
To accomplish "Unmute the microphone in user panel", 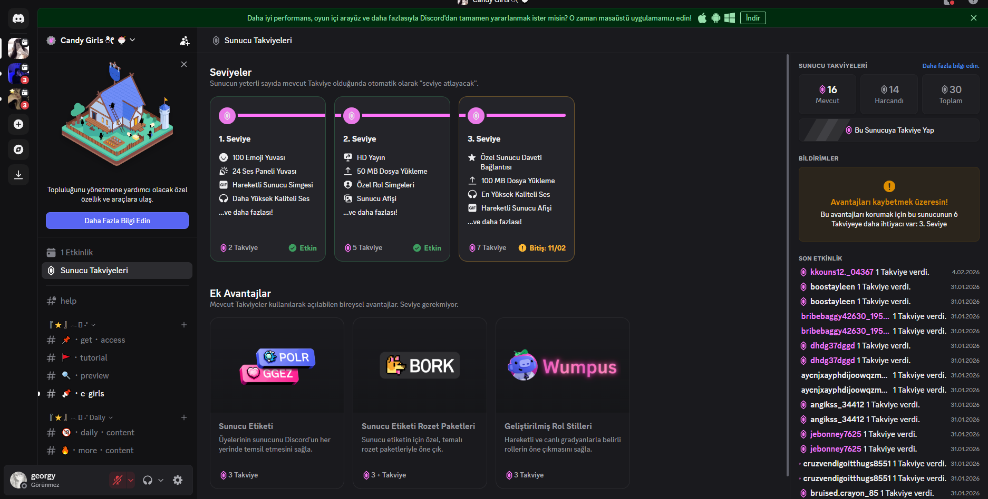I will pyautogui.click(x=118, y=480).
